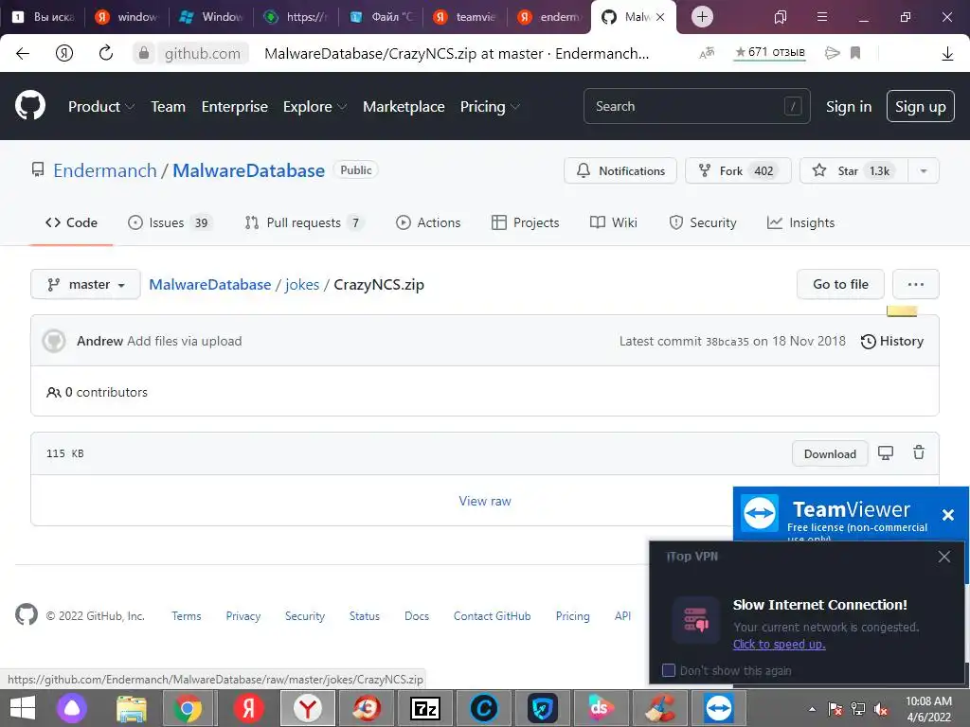This screenshot has width=970, height=727.
Task: Click the github.com address bar
Action: 203,54
